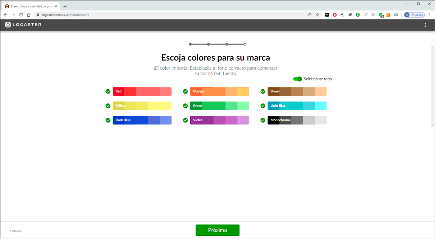435x239 pixels.
Task: Uncheck the Brown color checkmark
Action: pos(263,91)
